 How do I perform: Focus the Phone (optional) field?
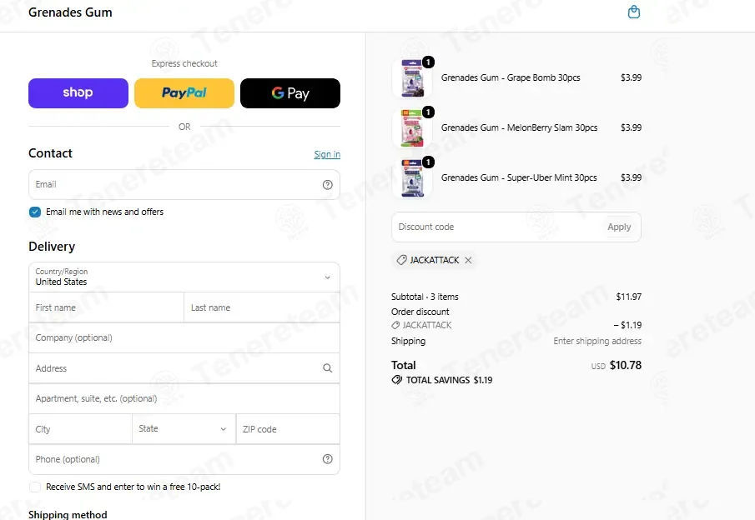(x=184, y=459)
